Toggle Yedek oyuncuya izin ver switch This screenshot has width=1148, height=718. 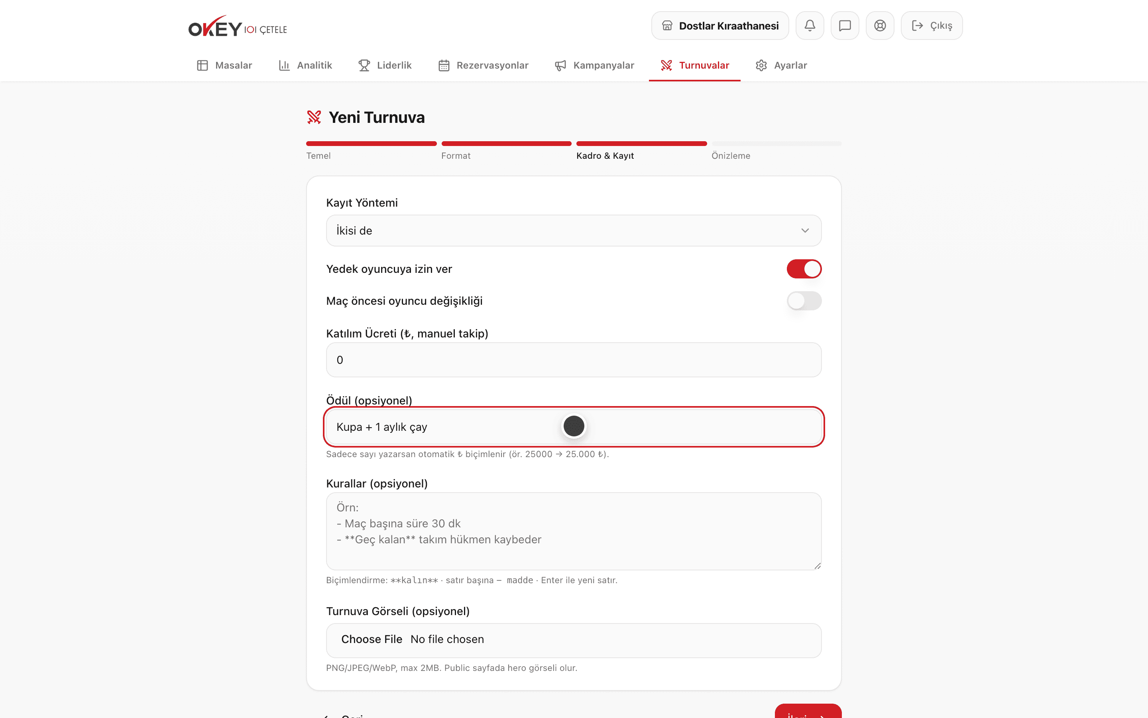[804, 269]
